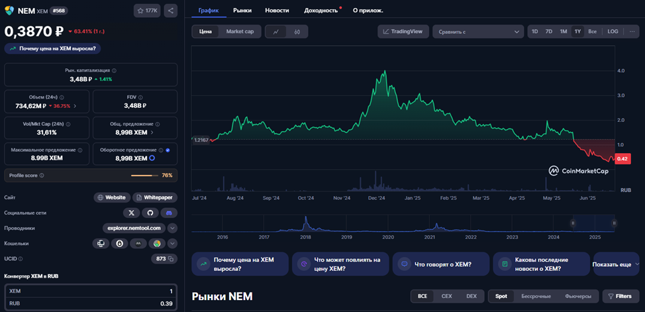Select Фьючерсы market type
The image size is (645, 312).
pos(578,296)
